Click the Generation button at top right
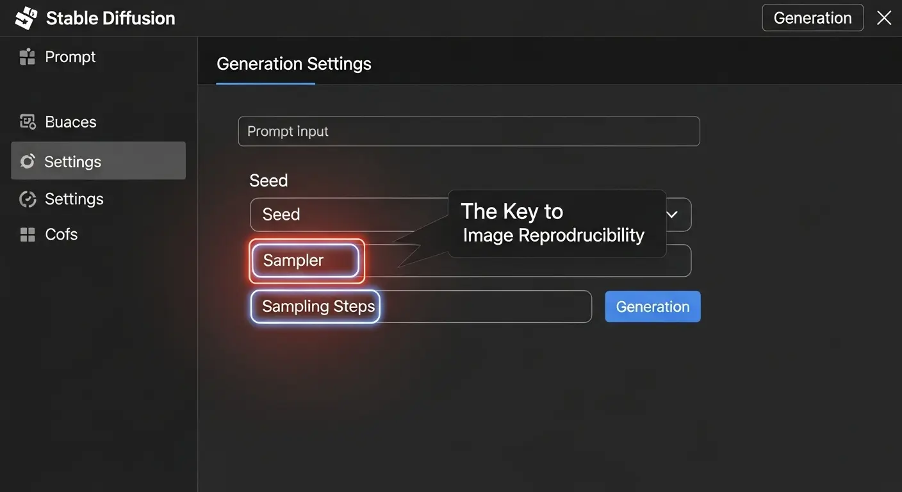This screenshot has width=902, height=492. [x=812, y=17]
